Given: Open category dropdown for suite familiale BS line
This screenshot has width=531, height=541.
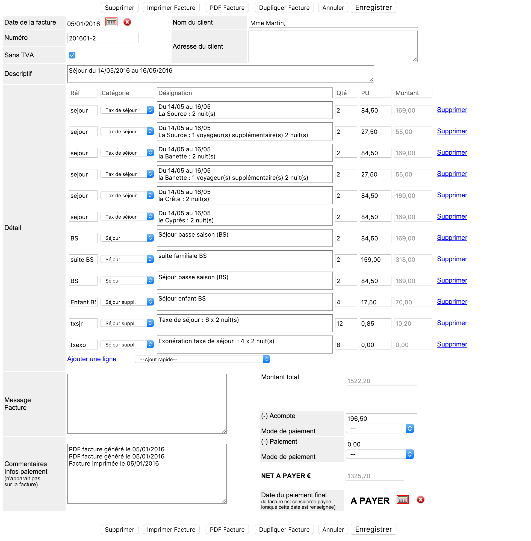Looking at the screenshot, I should 127,260.
